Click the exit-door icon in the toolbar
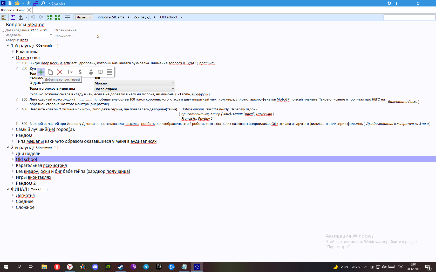Viewport: 436px width, 272px height. pyautogui.click(x=4, y=17)
